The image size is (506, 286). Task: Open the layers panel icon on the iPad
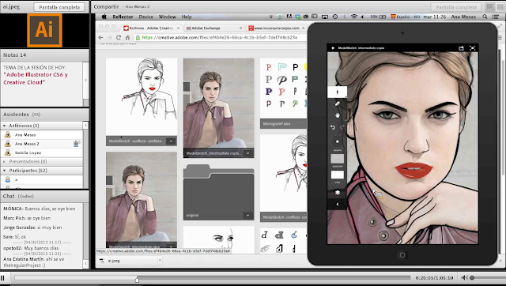coord(338,193)
